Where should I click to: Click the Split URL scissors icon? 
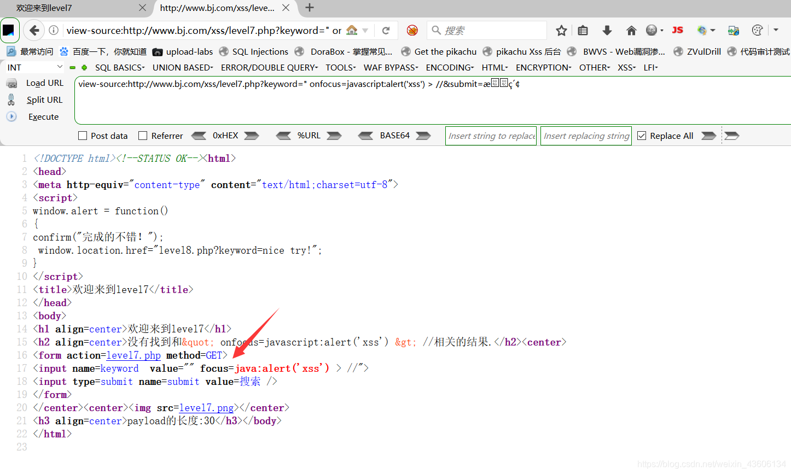(x=11, y=100)
